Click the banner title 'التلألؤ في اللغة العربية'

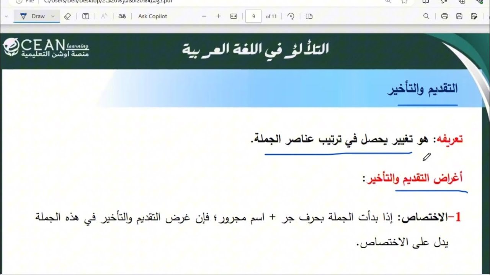(255, 50)
